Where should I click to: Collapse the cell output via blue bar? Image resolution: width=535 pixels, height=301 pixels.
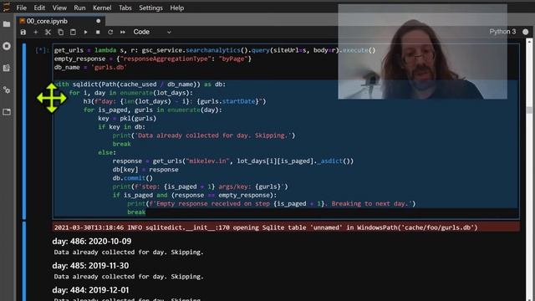(x=24, y=261)
